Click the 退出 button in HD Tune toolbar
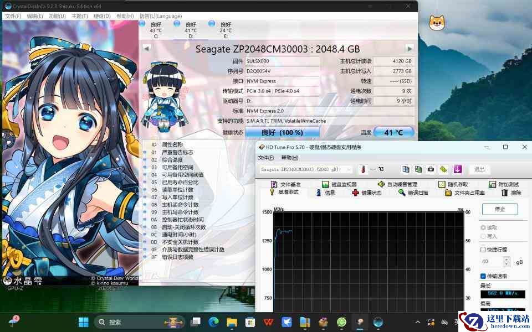Viewport: 532px width, 332px height. coord(479,169)
